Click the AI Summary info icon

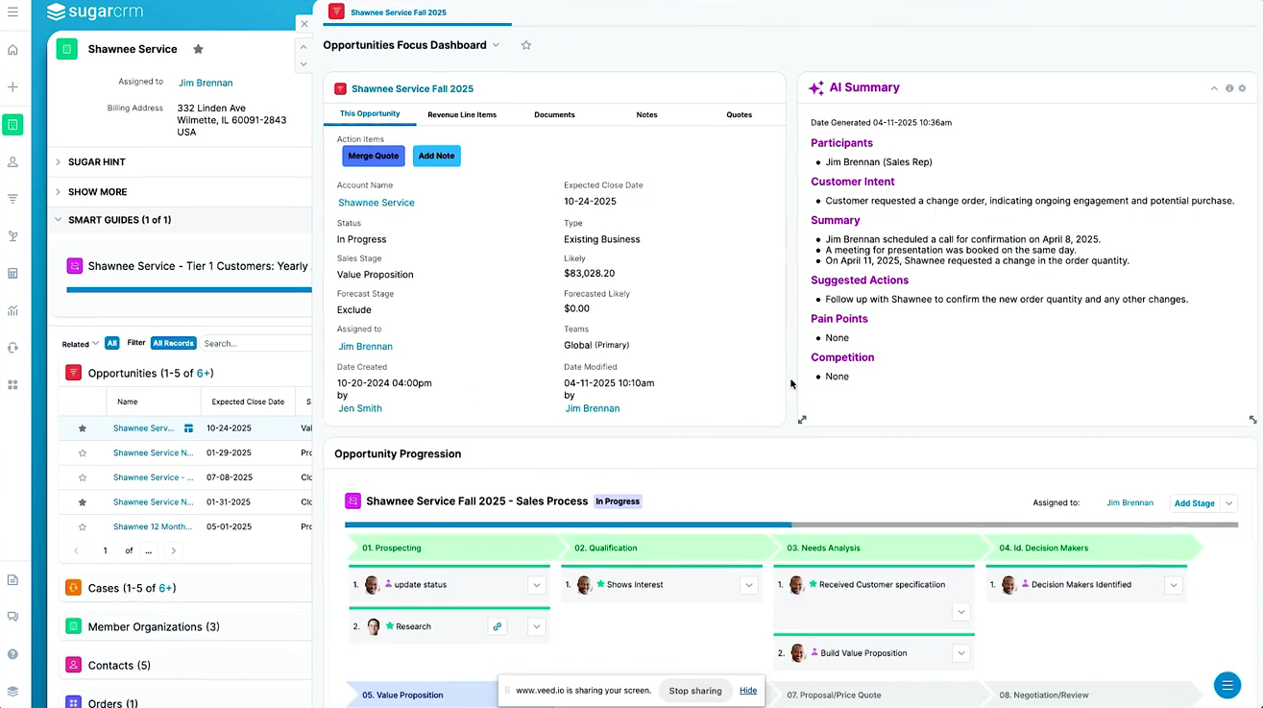[1229, 88]
